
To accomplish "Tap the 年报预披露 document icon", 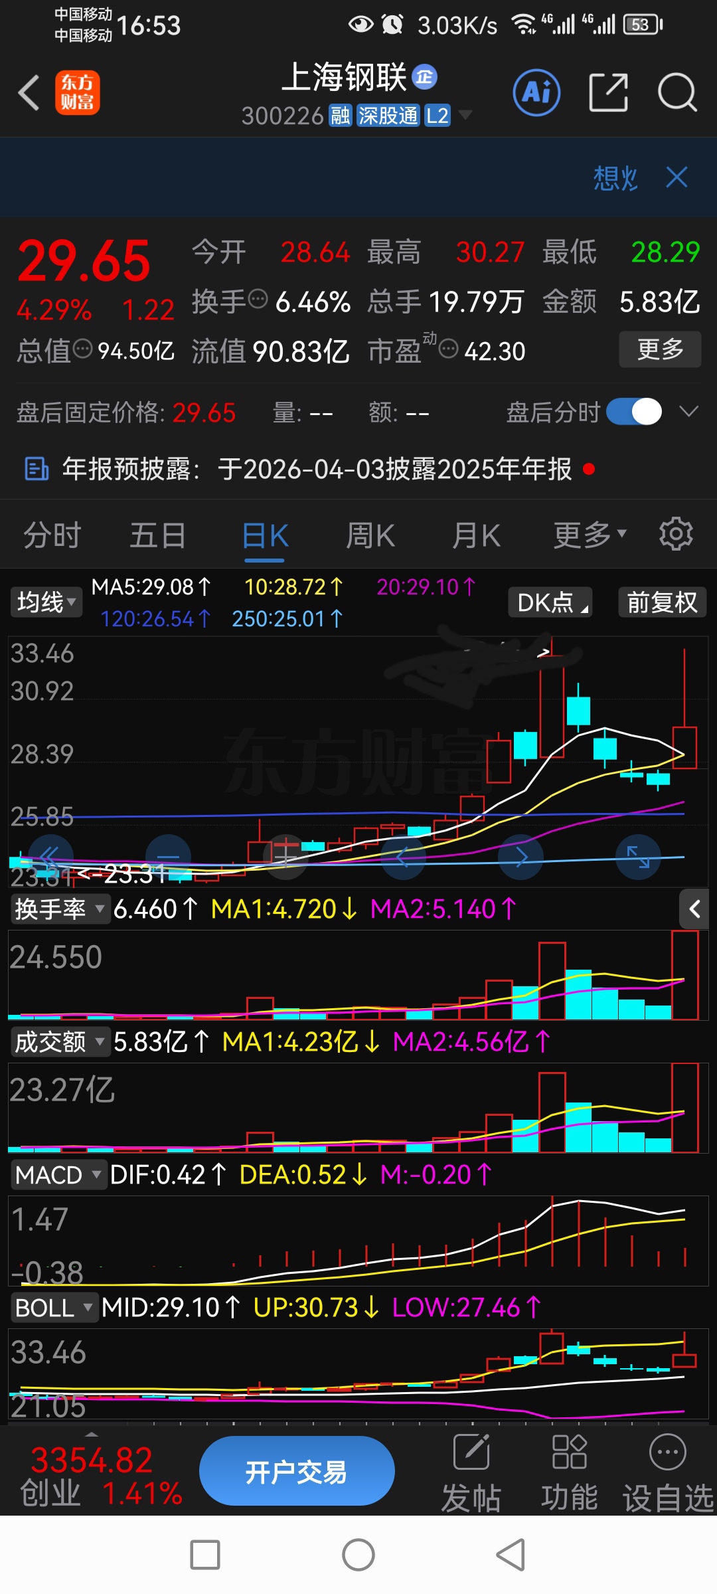I will [36, 469].
